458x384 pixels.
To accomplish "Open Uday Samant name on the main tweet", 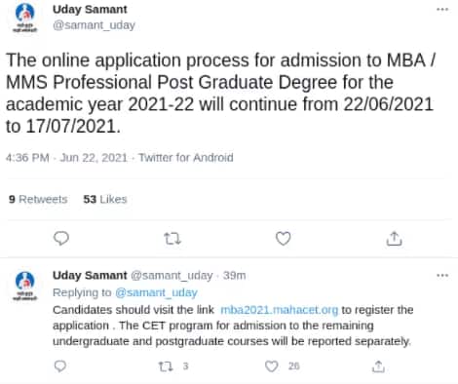I will coord(90,10).
